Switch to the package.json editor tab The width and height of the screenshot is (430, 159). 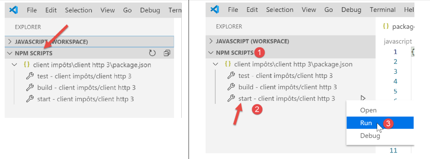coord(398,26)
